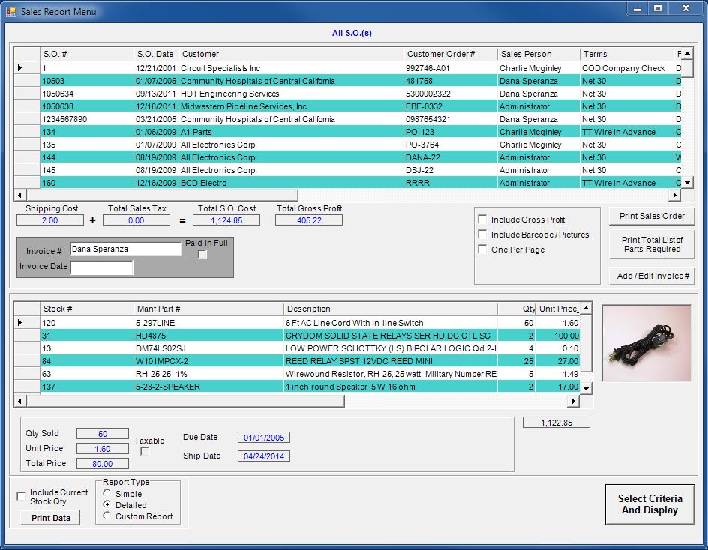Select the 5-28-2-SPEAKER part row
This screenshot has height=550, width=708.
297,387
